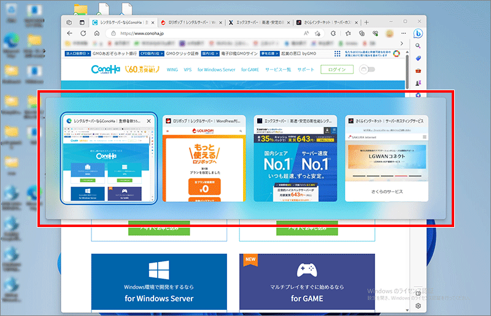Open サービス一覧 in the navigation
The width and height of the screenshot is (491, 316).
point(278,69)
